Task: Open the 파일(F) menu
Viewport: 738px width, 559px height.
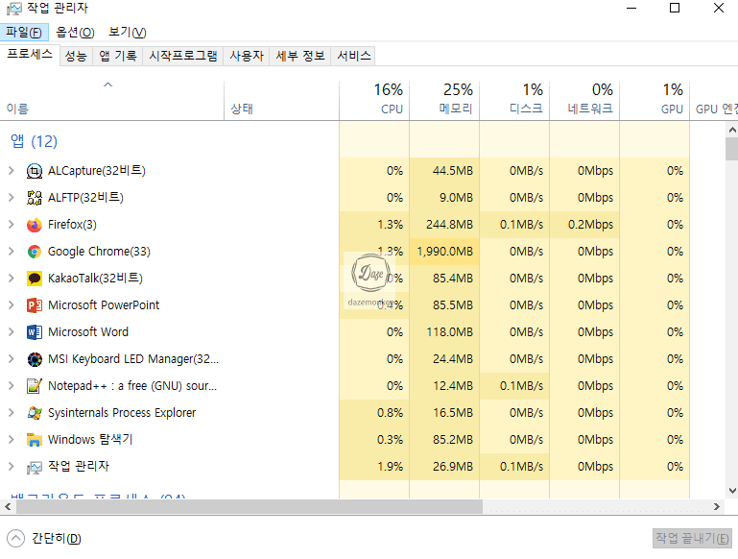Action: click(x=24, y=32)
